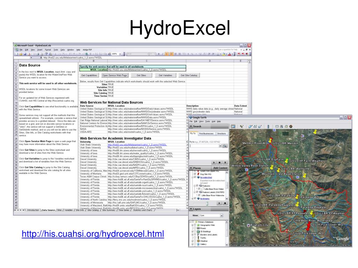The image size is (358, 268).
Task: Click the Underline formatting button in Excel
Action: point(167,54)
